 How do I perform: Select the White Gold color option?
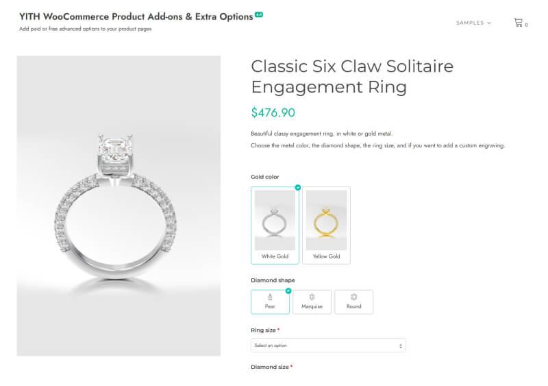point(275,226)
